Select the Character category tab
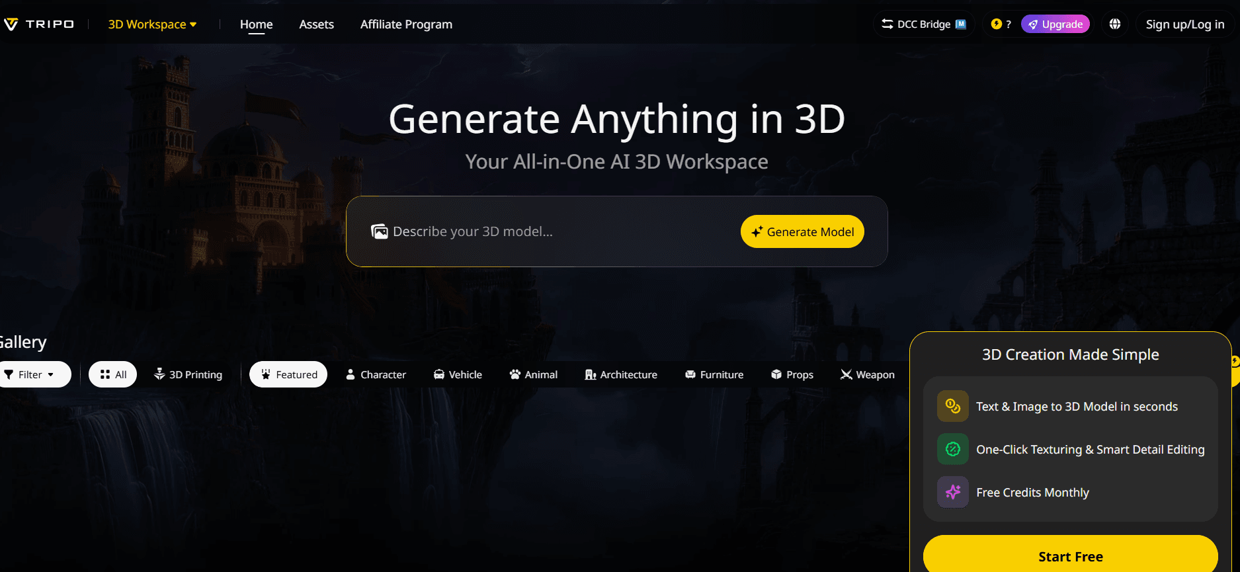The width and height of the screenshot is (1240, 572). (x=376, y=374)
